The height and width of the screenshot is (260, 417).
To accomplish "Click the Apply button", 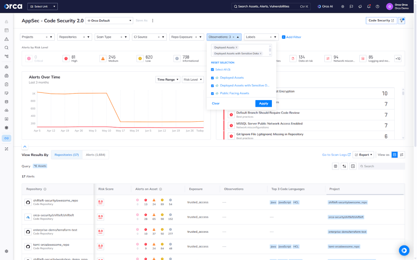I will click(264, 104).
